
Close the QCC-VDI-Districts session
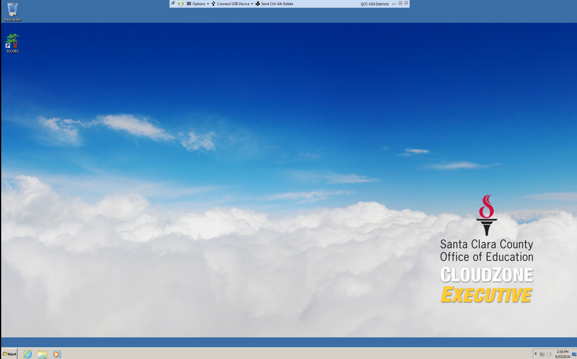click(x=406, y=3)
